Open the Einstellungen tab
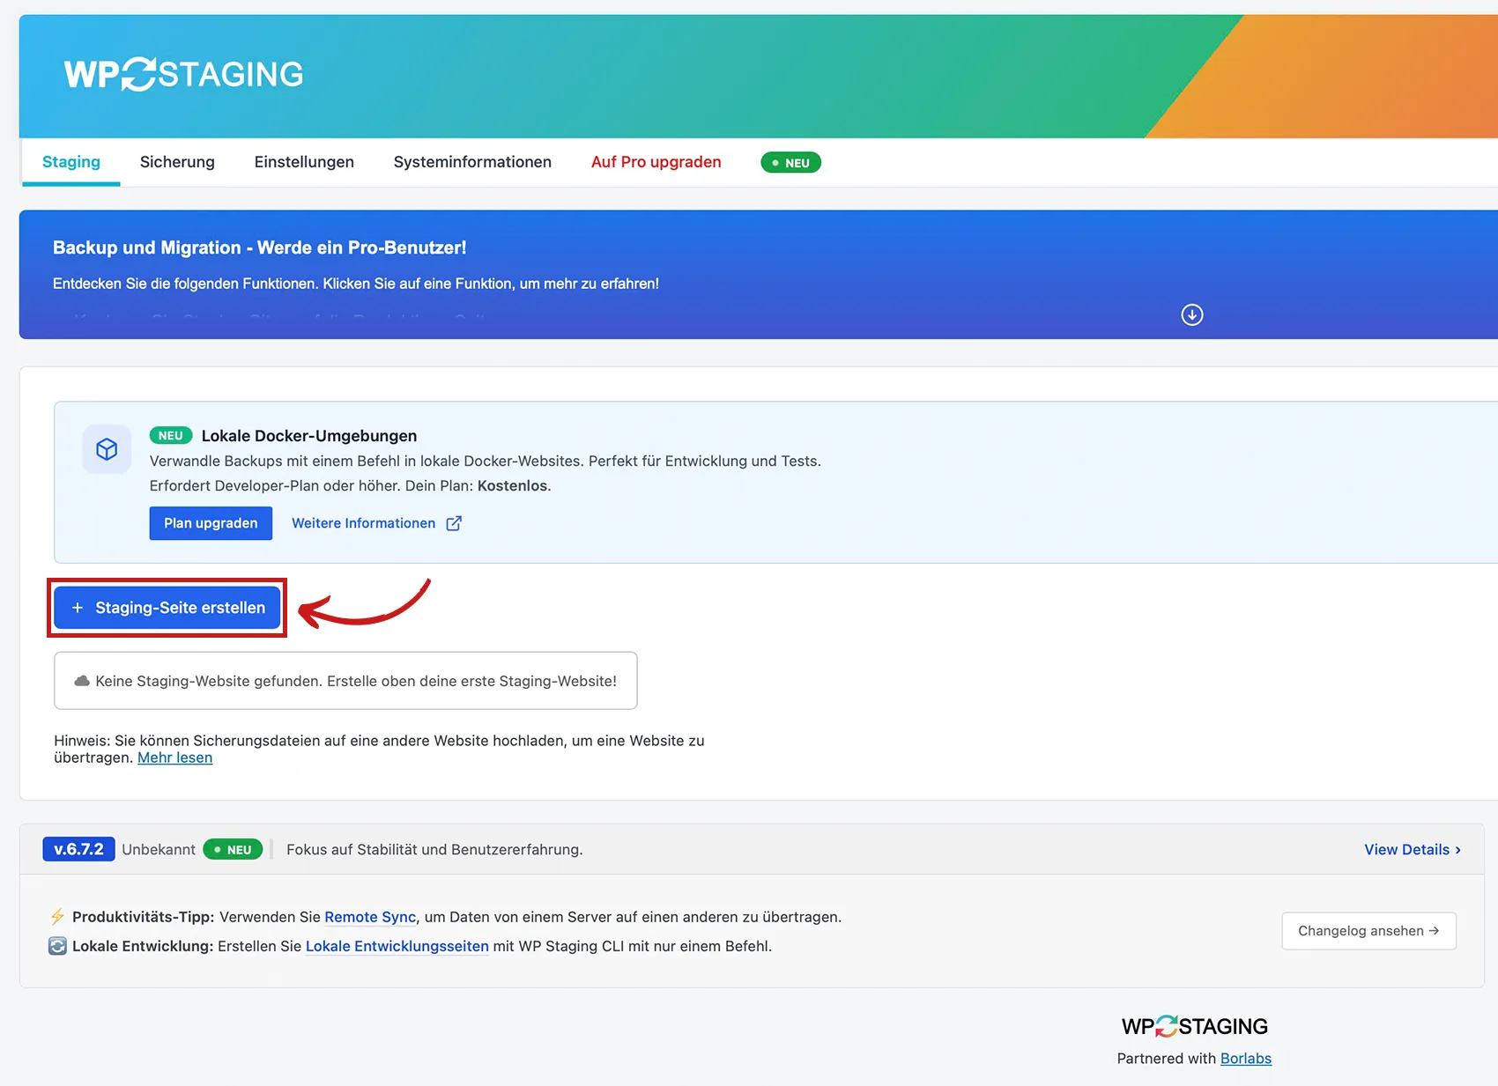The height and width of the screenshot is (1086, 1498). (304, 162)
